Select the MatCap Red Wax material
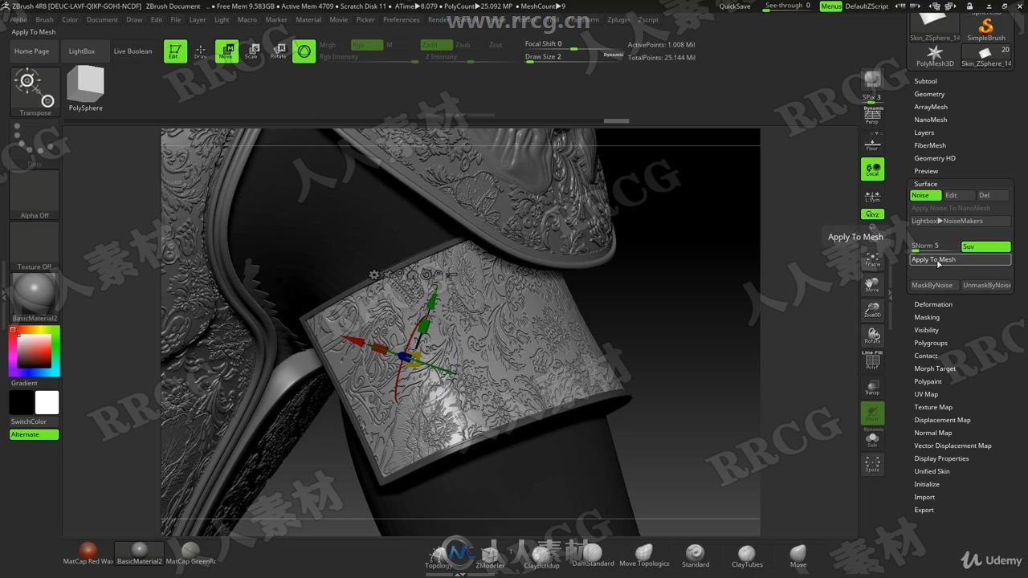The image size is (1028, 578). (88, 554)
